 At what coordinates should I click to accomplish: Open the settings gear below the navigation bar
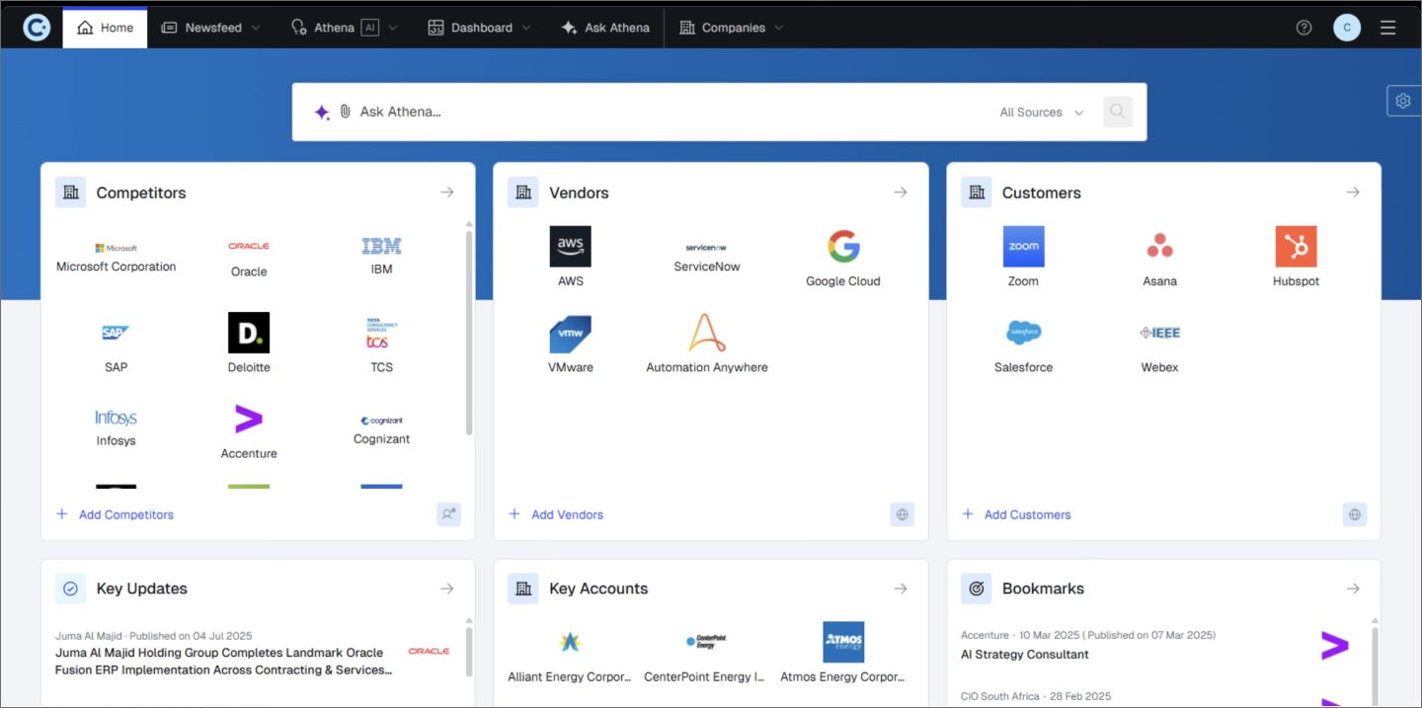coord(1403,100)
